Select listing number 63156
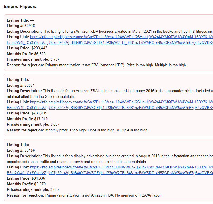Image resolution: width=213 pixels, height=204 pixels. coord(30,150)
